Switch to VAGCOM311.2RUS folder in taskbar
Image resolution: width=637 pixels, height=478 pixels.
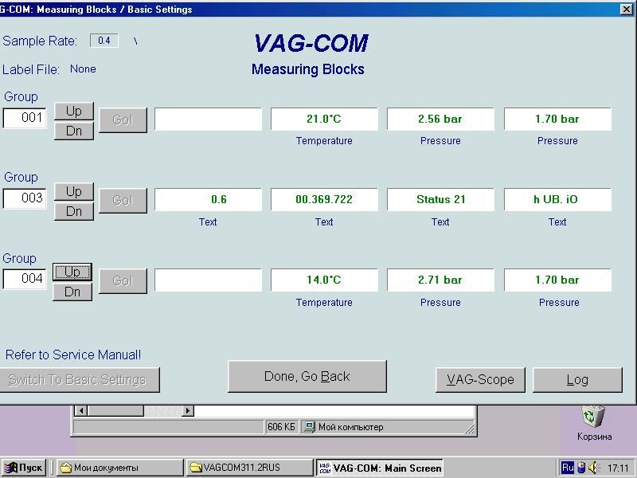249,468
